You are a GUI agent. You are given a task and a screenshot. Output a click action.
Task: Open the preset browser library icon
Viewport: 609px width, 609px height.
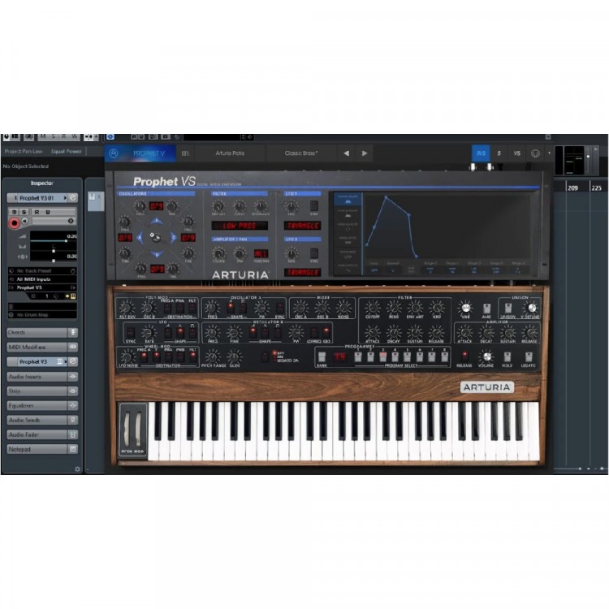click(x=185, y=153)
